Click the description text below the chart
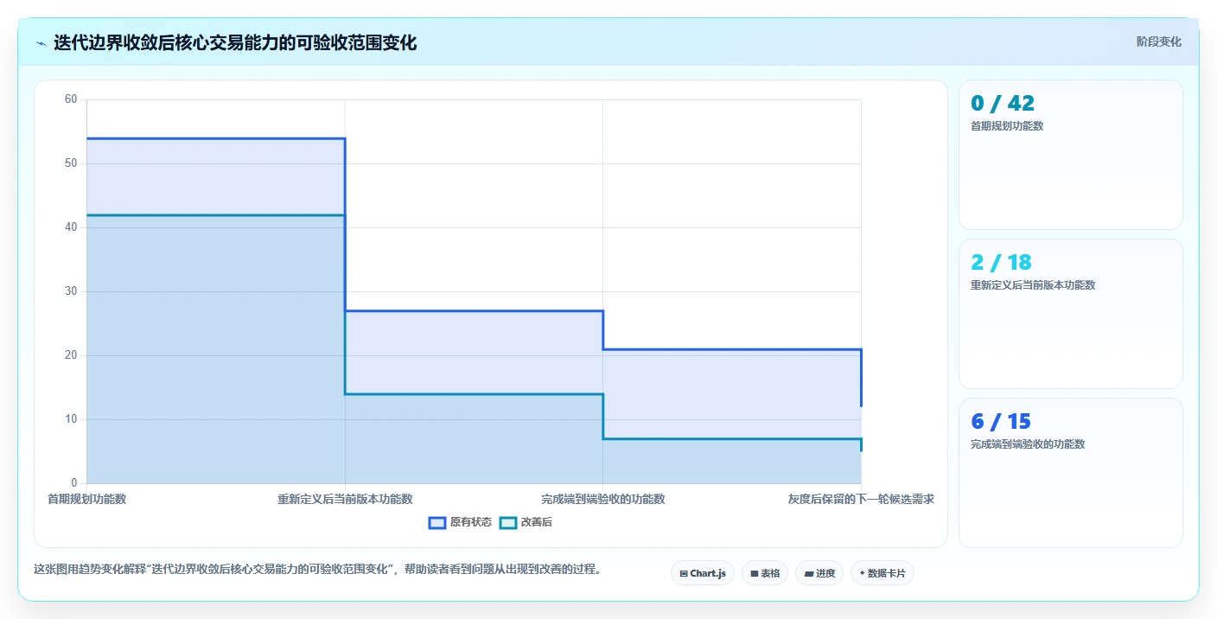The height and width of the screenshot is (619, 1217). 317,570
